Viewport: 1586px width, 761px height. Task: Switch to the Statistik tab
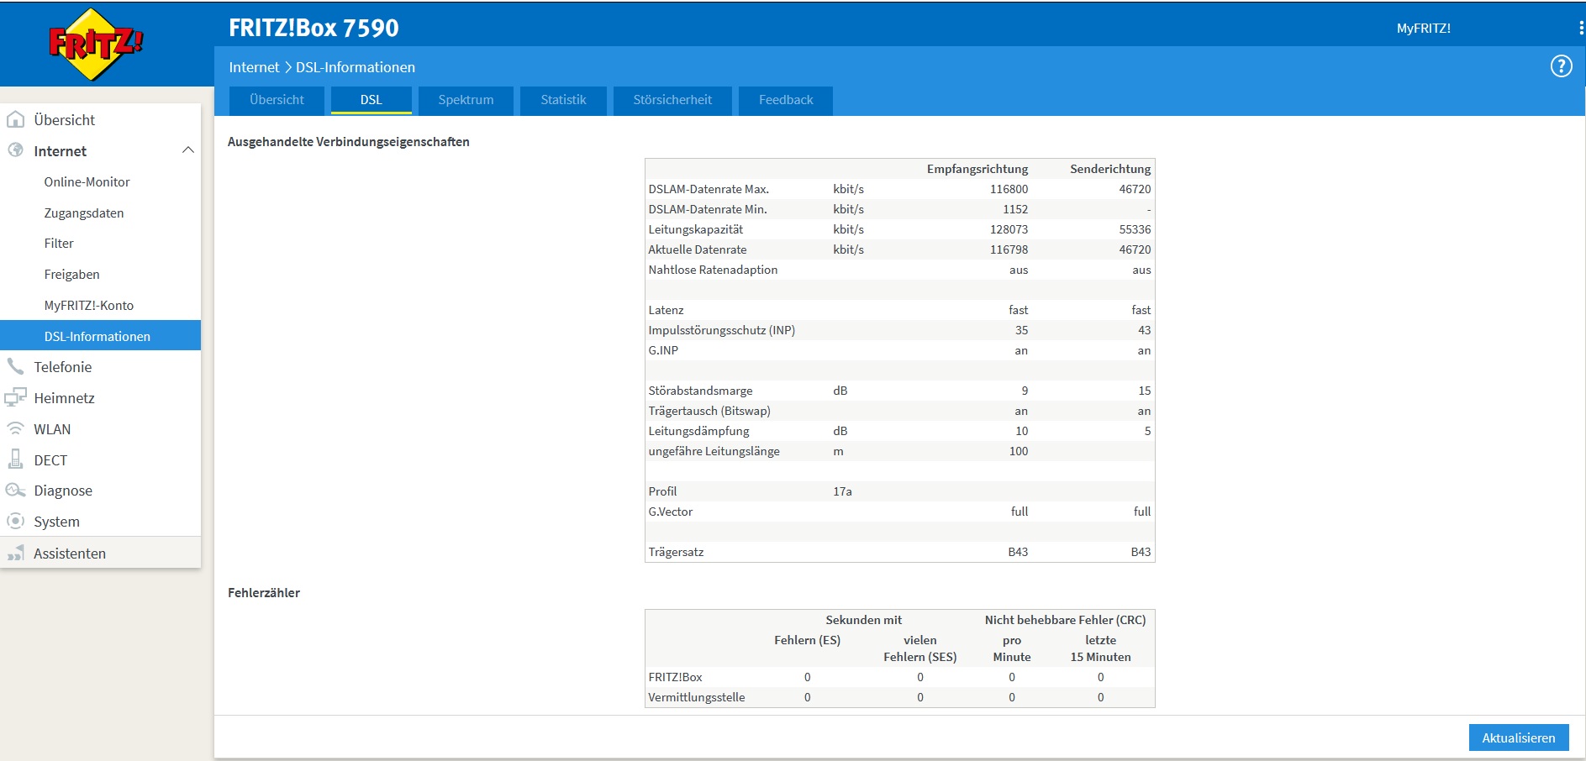[x=563, y=100]
